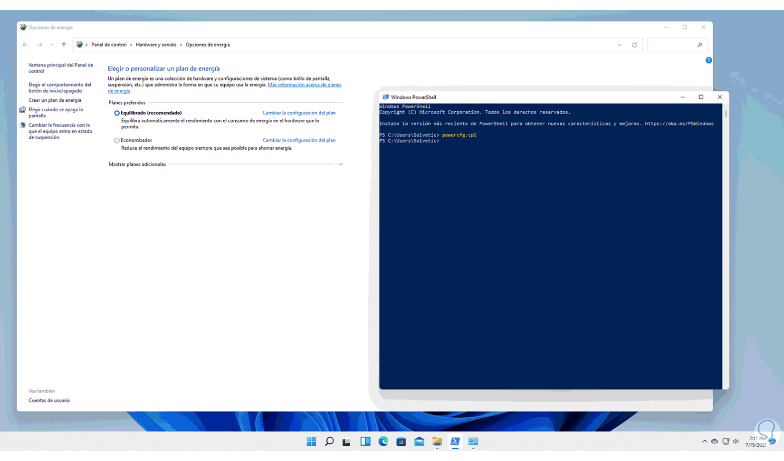
Task: Maximize the Opciones de energía window
Action: [x=685, y=28]
